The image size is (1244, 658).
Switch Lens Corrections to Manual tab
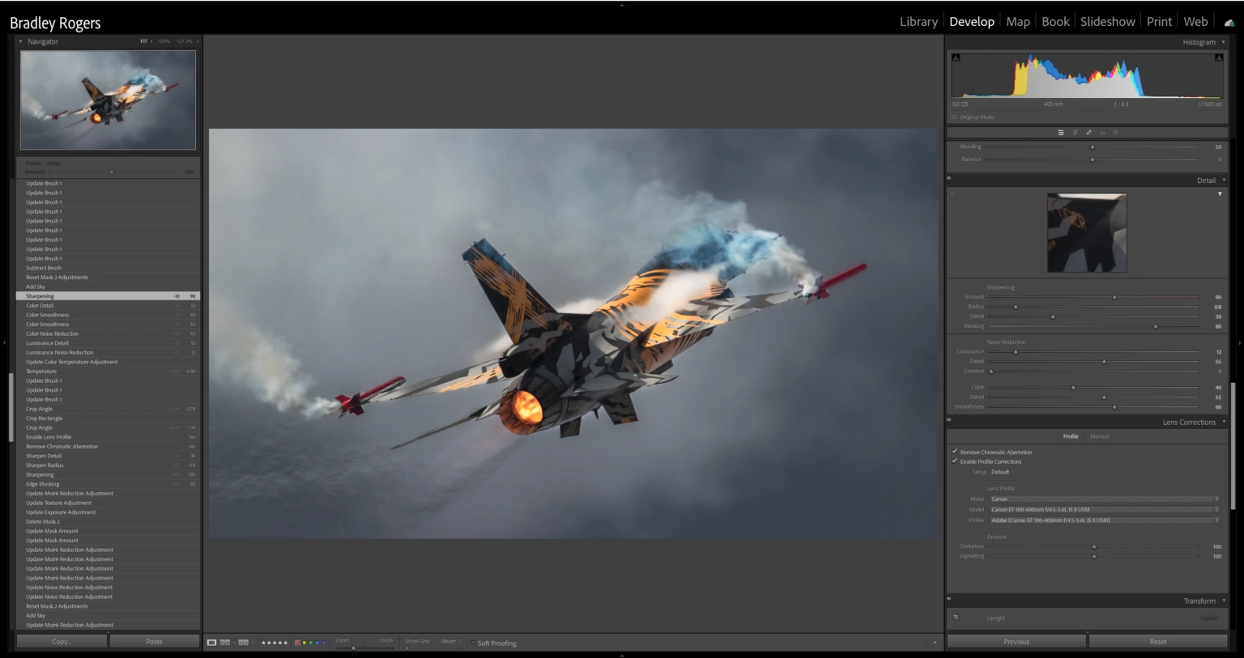tap(1099, 436)
